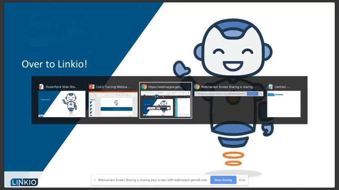This screenshot has width=339, height=190.
Task: Switch to PowerPoint Slide Show window thumbnail
Action: [62, 104]
